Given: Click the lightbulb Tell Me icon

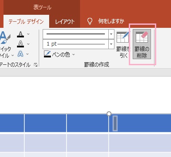Looking at the screenshot, I should click(x=90, y=21).
